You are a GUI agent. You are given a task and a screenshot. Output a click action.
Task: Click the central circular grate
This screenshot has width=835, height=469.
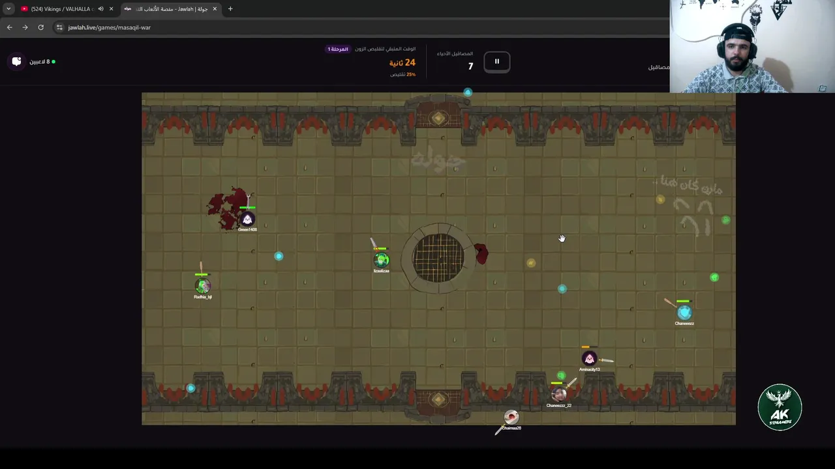click(x=438, y=257)
